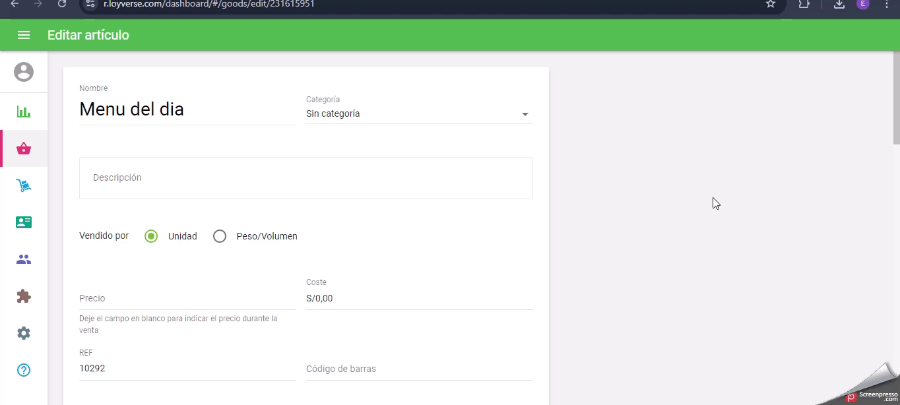
Task: Open Inventory management hand truck icon
Action: pyautogui.click(x=24, y=186)
